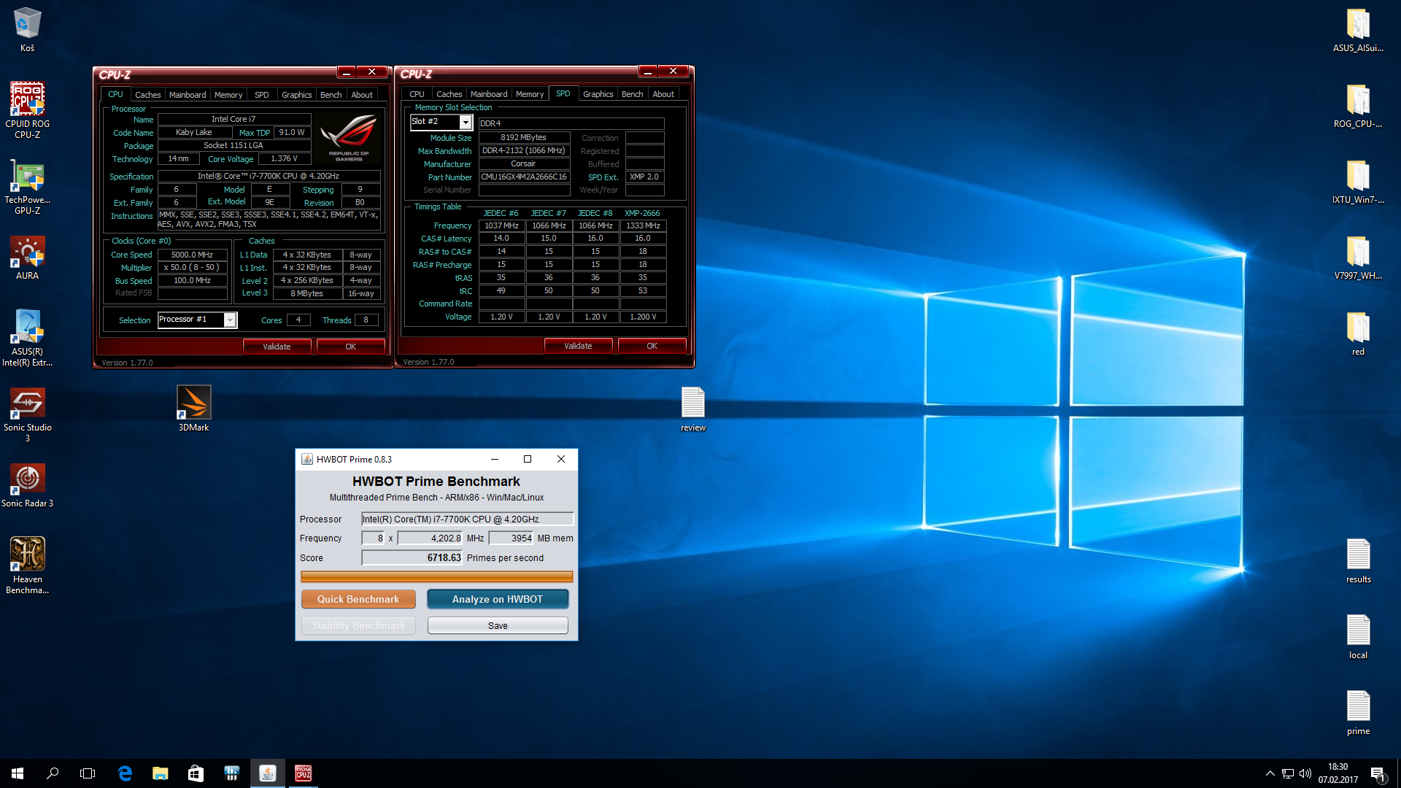Image resolution: width=1401 pixels, height=788 pixels.
Task: Open volume control in system tray
Action: click(1305, 773)
